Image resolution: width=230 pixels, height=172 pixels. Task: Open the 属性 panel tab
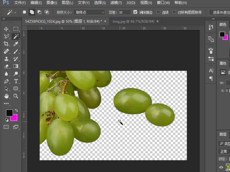pos(223,63)
